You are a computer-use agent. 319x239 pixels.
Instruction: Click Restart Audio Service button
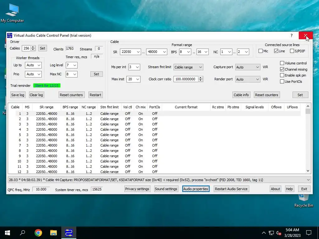(231, 189)
